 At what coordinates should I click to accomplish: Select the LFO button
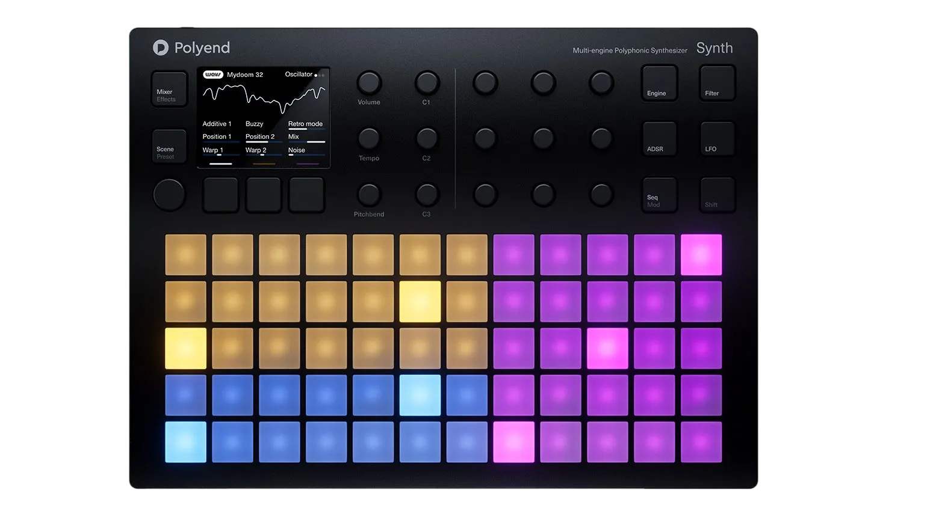718,138
